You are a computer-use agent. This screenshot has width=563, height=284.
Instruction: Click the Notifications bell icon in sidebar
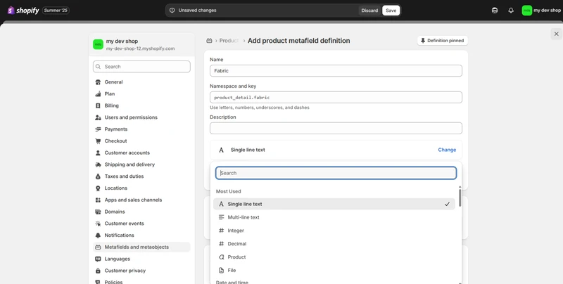pyautogui.click(x=98, y=235)
